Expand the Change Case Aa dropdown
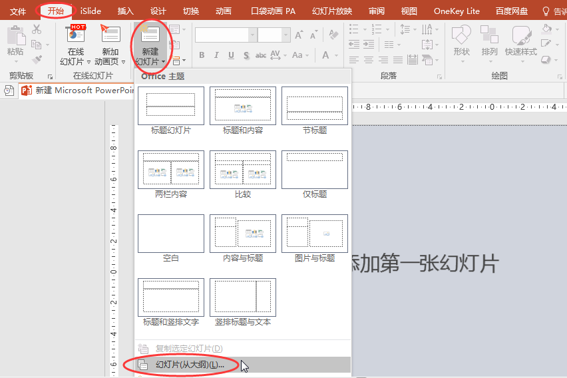 point(307,56)
